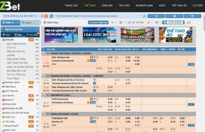This screenshot has height=132, width=205.
Task: Open the envelope messages icon
Action: [144, 16]
